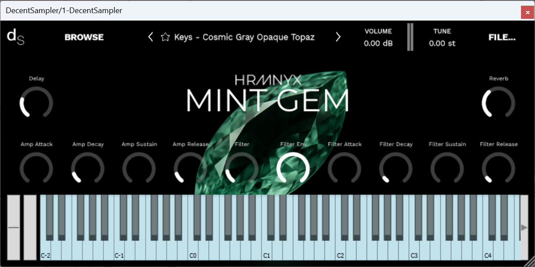The height and width of the screenshot is (267, 535).
Task: Favorite the current preset with the star
Action: coord(165,37)
